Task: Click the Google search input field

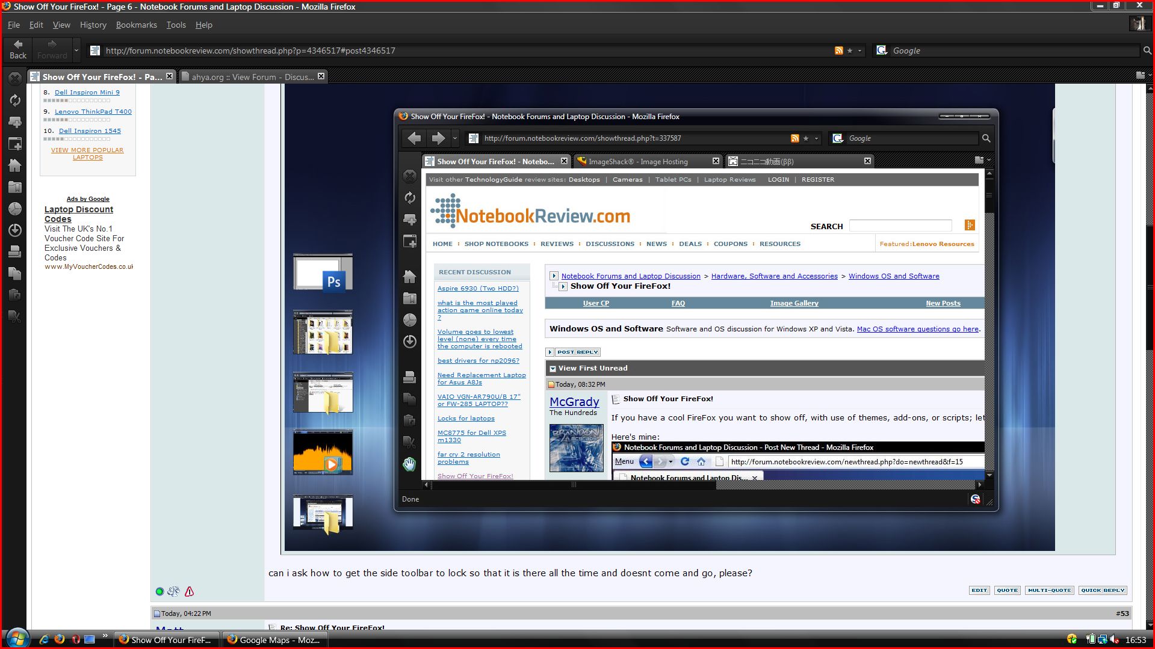Action: coord(1014,51)
